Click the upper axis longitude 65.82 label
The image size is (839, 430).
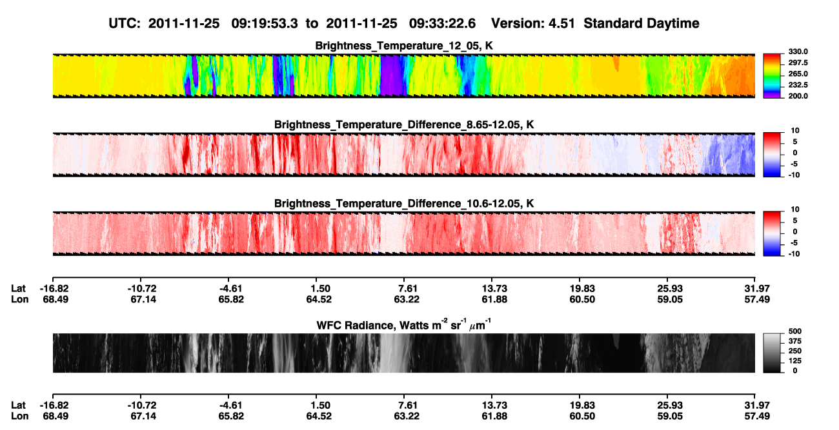[231, 299]
